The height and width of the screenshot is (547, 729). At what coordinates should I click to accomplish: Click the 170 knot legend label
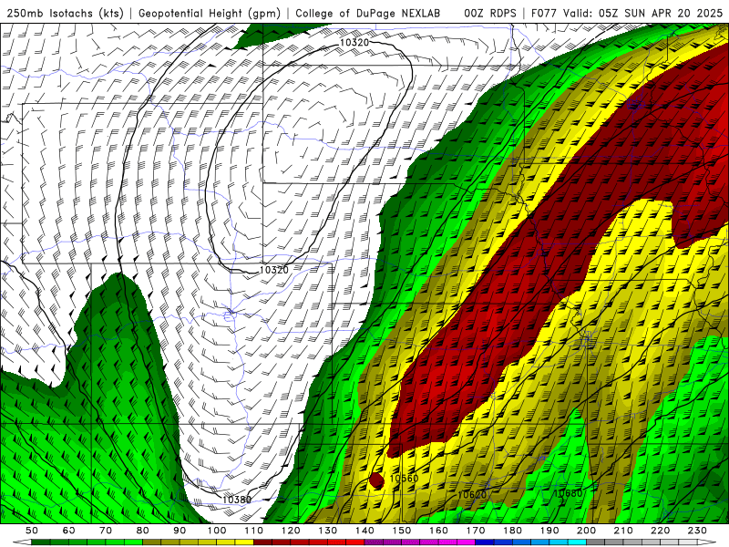[476, 531]
